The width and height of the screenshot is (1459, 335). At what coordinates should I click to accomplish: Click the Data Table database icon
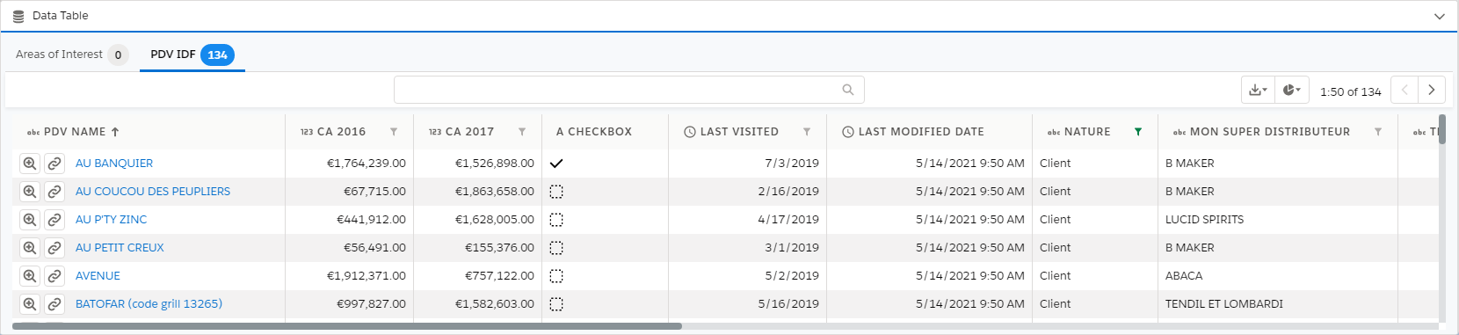18,16
